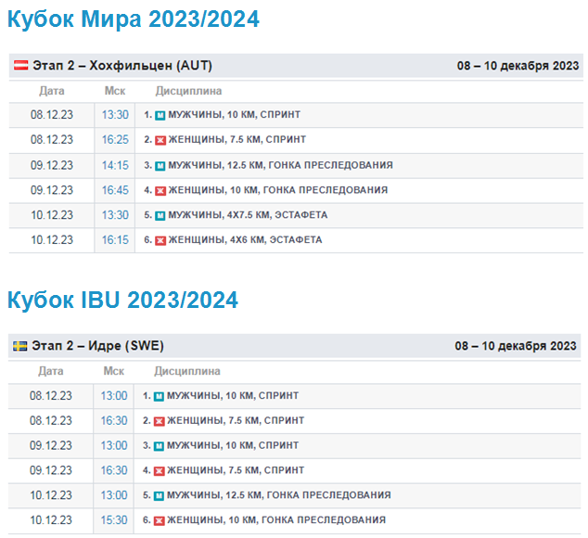Screen dimensions: 588x538
Task: Click Мск column header in Idre table
Action: (x=114, y=371)
